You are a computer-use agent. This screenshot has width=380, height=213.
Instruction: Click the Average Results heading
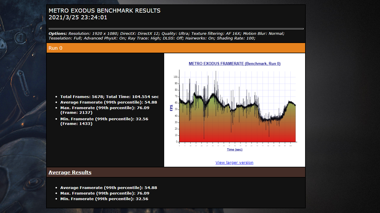(70, 172)
